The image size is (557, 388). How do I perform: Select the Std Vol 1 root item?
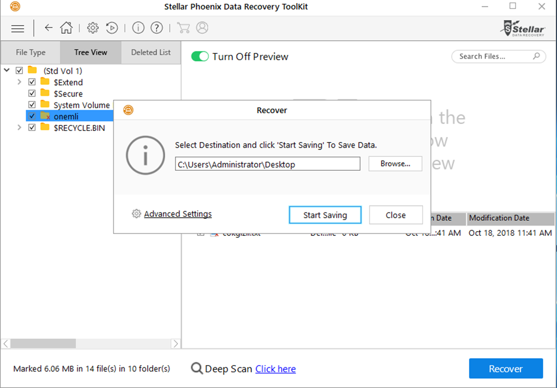pyautogui.click(x=63, y=71)
